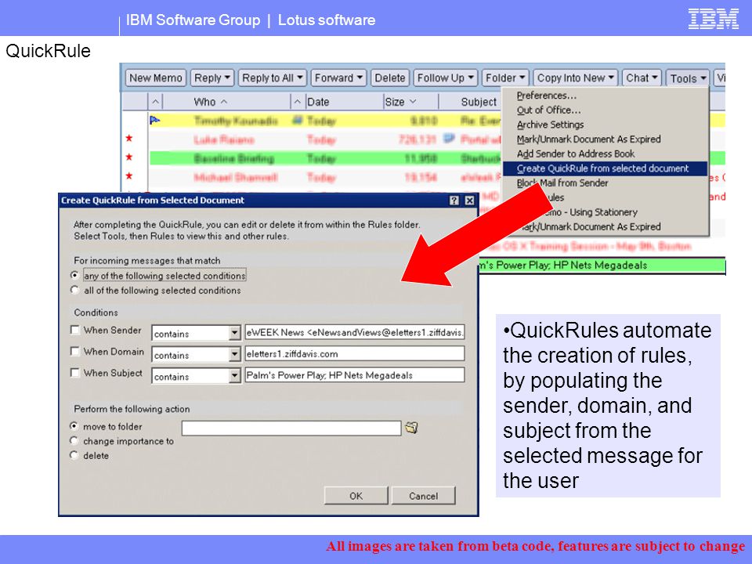Click the Delete toolbar button
Viewport: 752px width, 564px height.
coord(389,78)
